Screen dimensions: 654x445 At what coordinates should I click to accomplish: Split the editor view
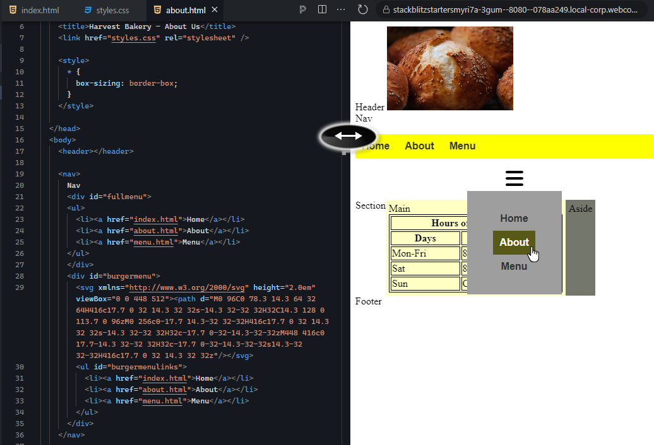point(323,10)
